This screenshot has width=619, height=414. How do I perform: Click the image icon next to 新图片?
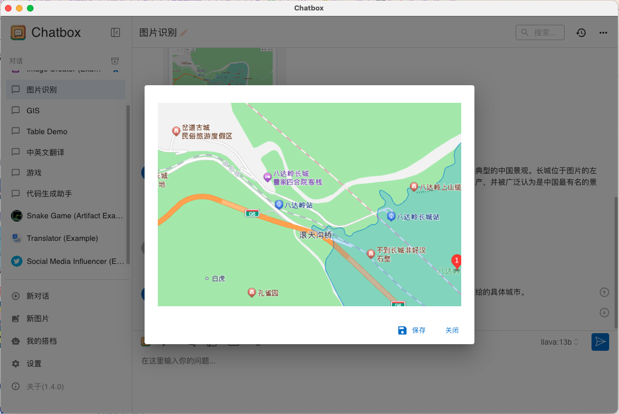(16, 318)
